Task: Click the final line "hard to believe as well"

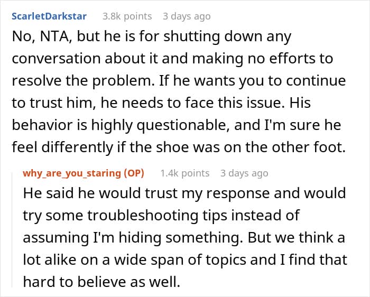Action: click(101, 282)
